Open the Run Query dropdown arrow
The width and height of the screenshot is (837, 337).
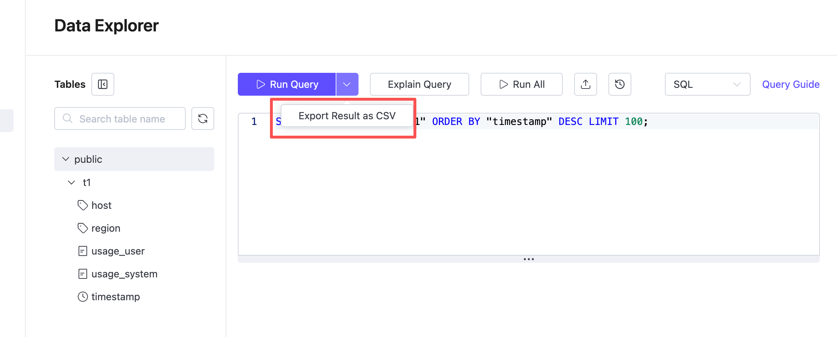click(347, 84)
